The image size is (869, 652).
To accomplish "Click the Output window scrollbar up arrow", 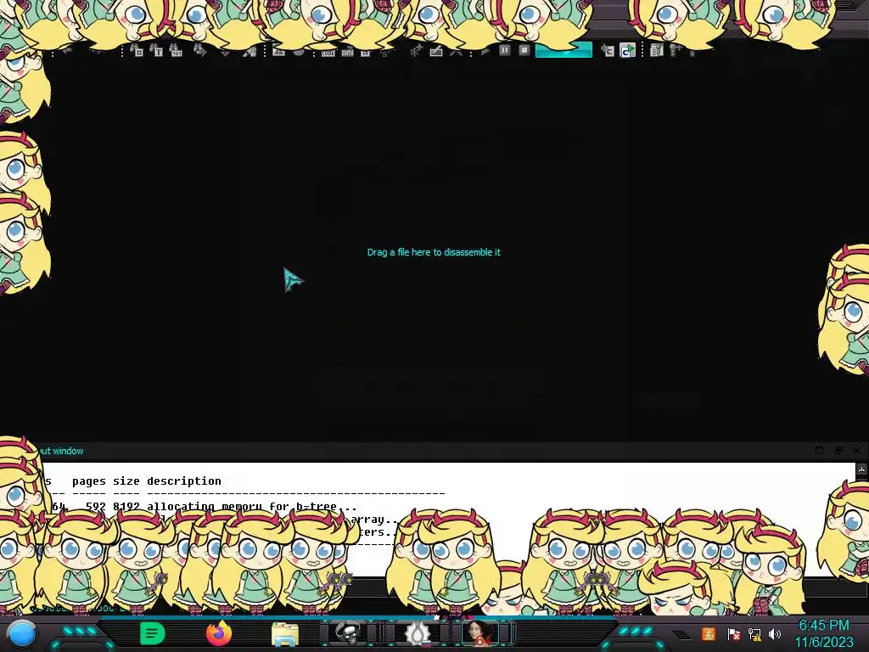I will [861, 469].
